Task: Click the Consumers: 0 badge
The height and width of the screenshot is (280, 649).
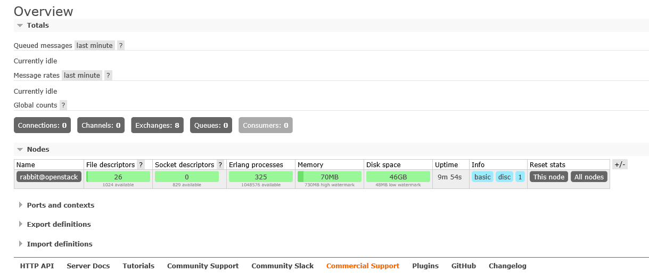Action: [x=265, y=126]
